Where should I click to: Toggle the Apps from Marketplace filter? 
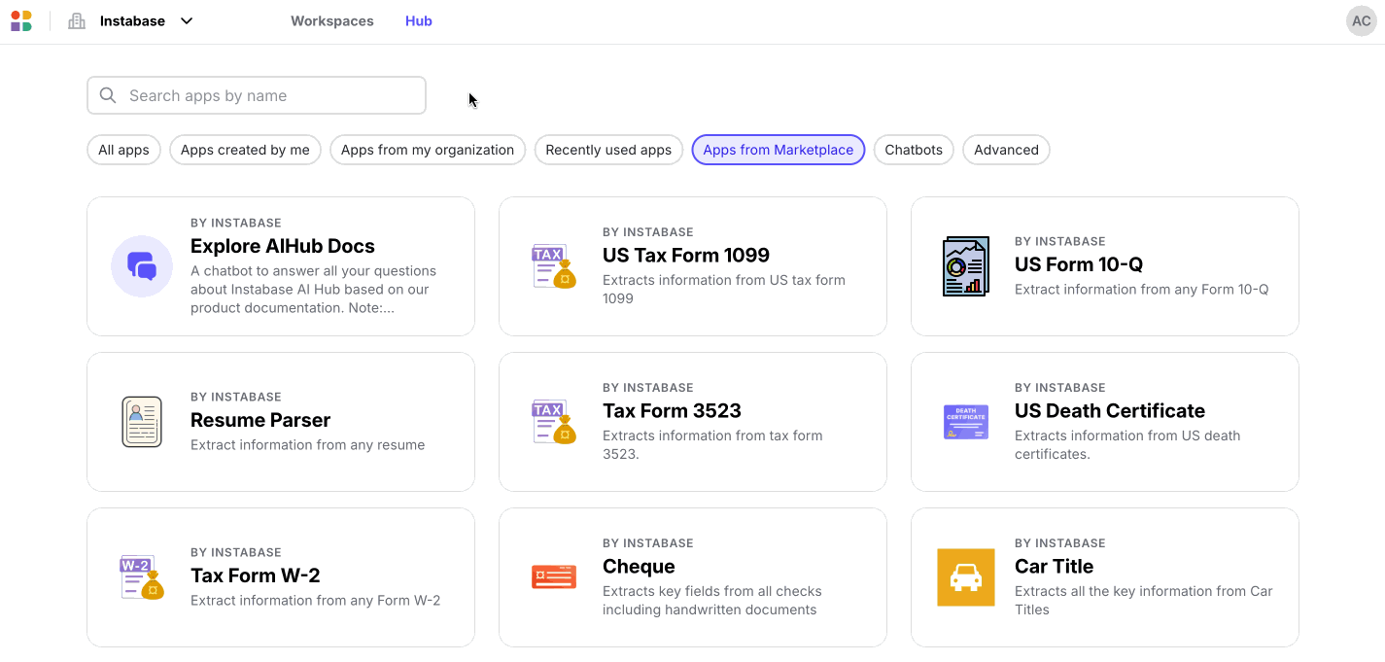(779, 150)
